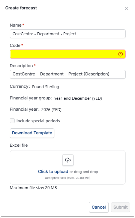Close the Create forecast dialog

click(x=126, y=9)
